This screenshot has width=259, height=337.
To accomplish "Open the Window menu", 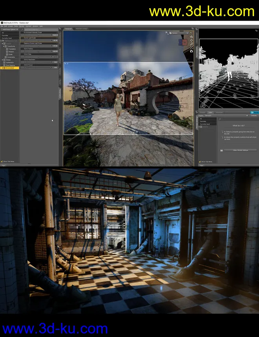I will pyautogui.click(x=35, y=26).
